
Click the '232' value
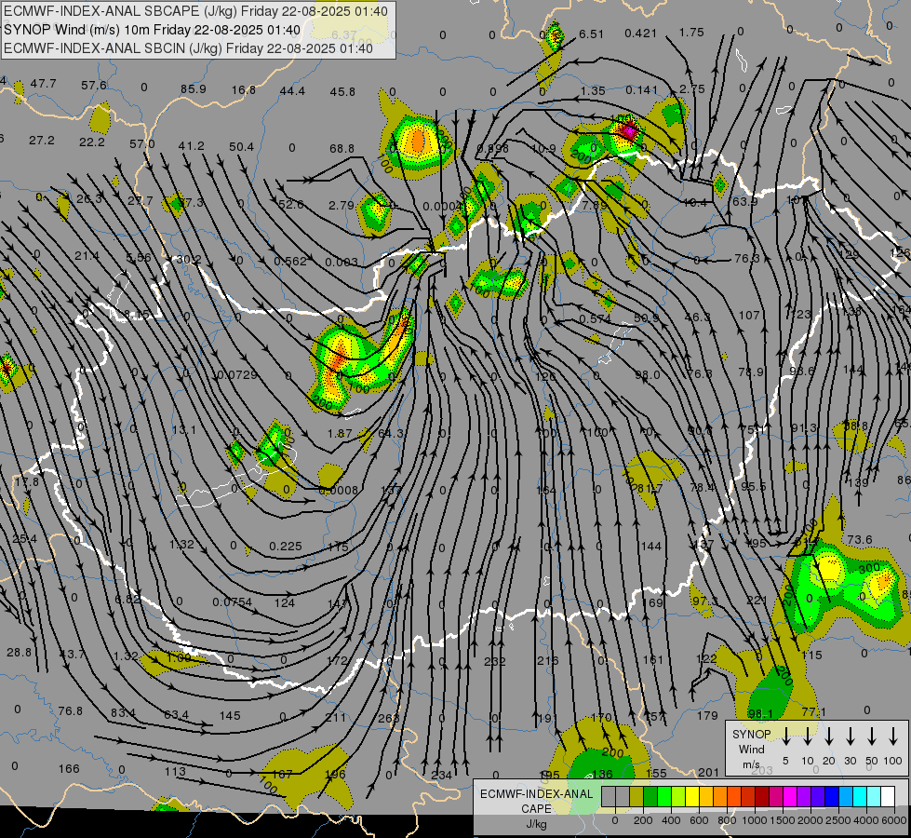click(x=494, y=661)
